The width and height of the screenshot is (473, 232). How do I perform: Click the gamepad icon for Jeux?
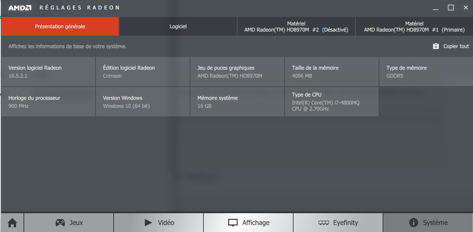60,223
